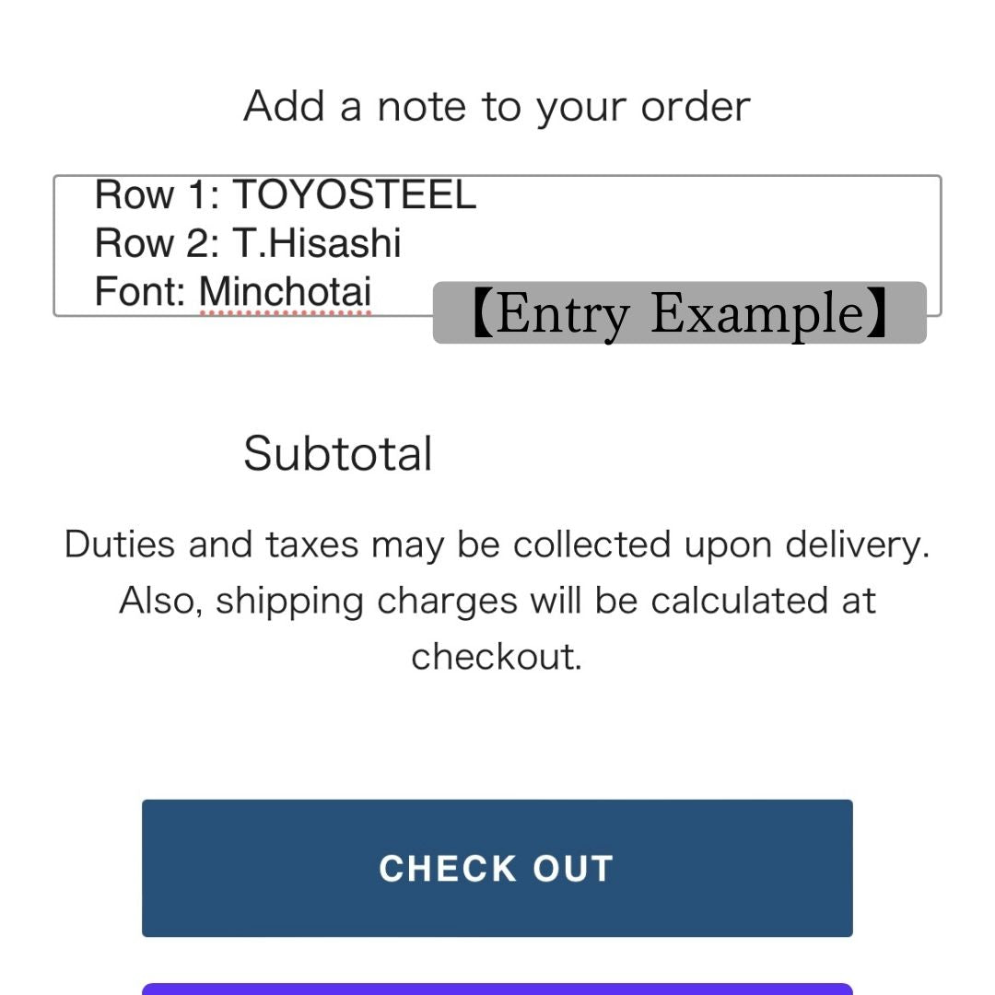The height and width of the screenshot is (995, 995).
Task: Click the shipping charges text line
Action: pos(497,601)
